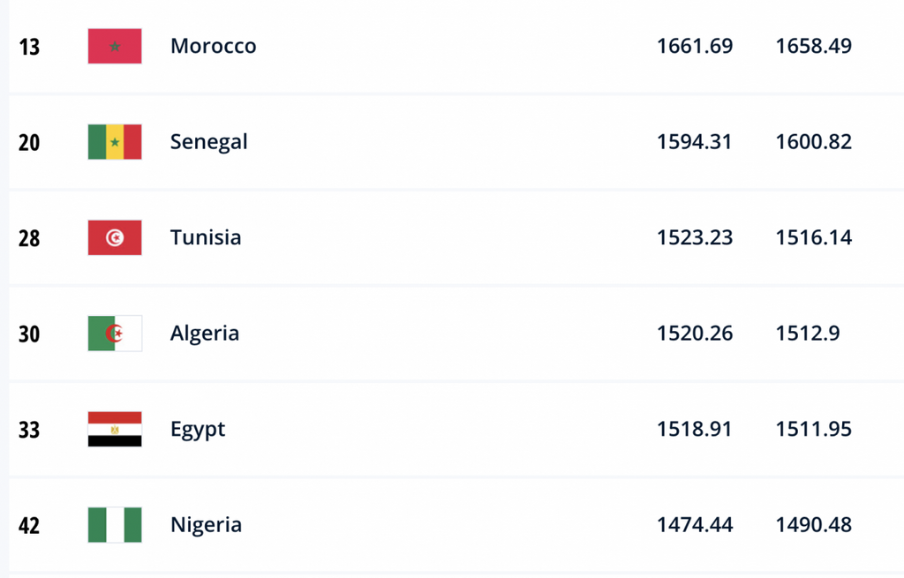Click rank number 42
904x578 pixels.
pyautogui.click(x=29, y=525)
